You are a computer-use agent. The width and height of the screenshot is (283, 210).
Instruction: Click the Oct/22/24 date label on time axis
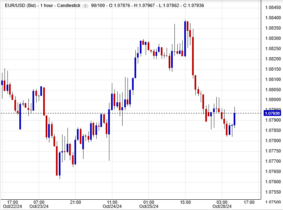[12, 206]
